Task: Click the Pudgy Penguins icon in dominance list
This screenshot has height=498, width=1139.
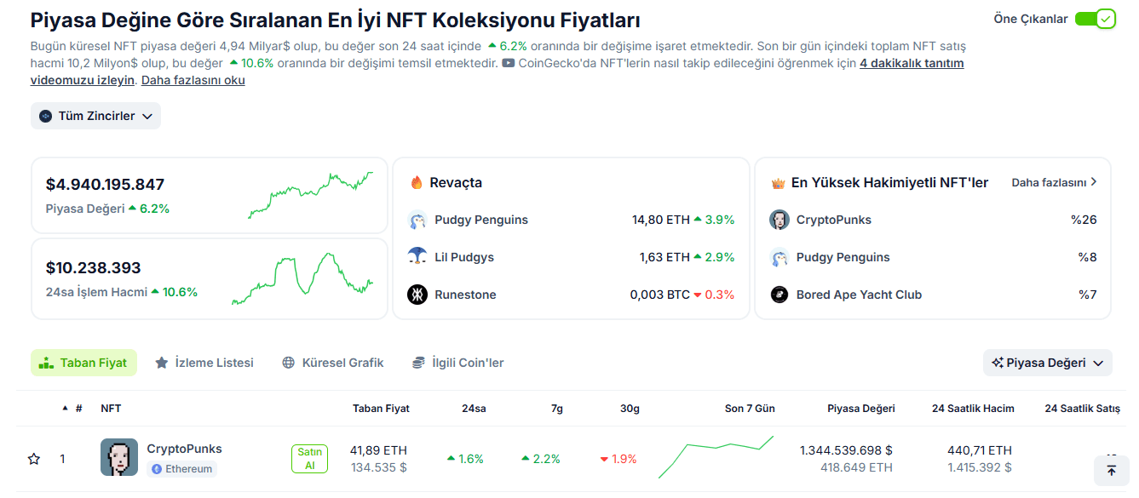Action: click(x=779, y=257)
